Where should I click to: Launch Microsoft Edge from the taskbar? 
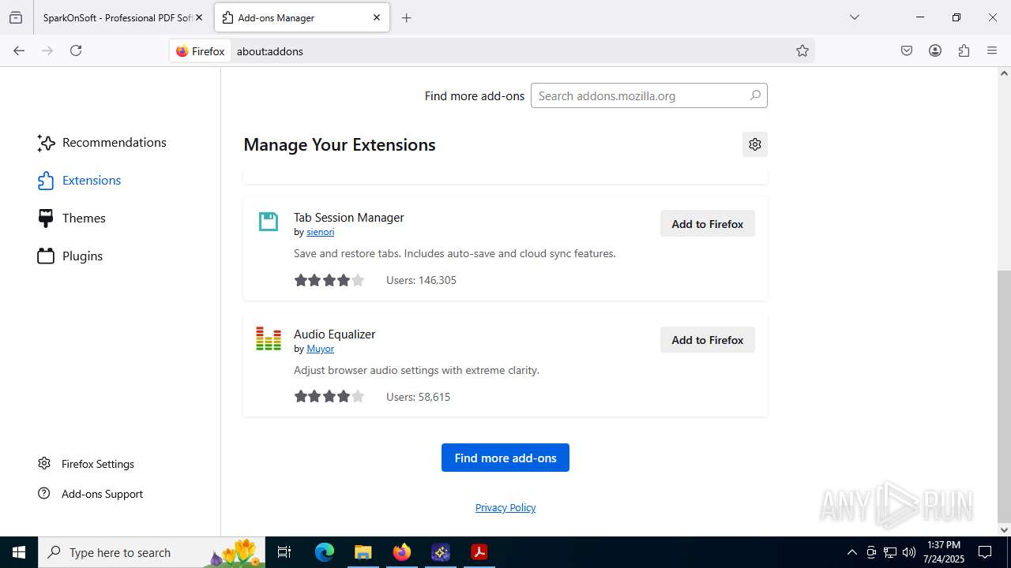point(325,552)
